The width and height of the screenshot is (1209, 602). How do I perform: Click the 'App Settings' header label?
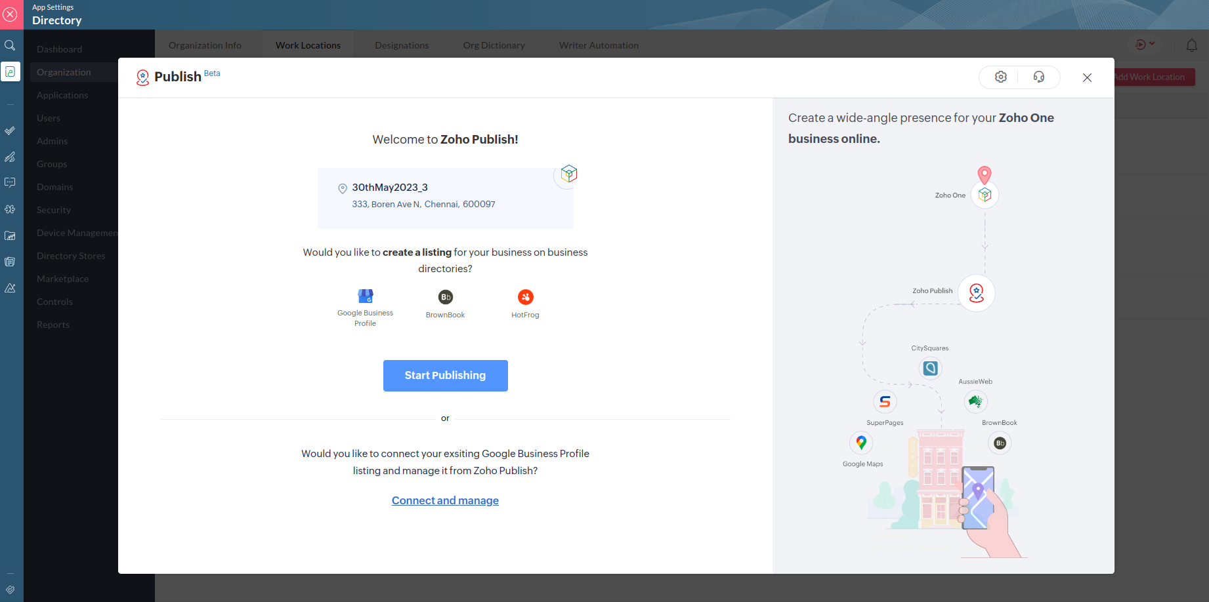point(53,7)
